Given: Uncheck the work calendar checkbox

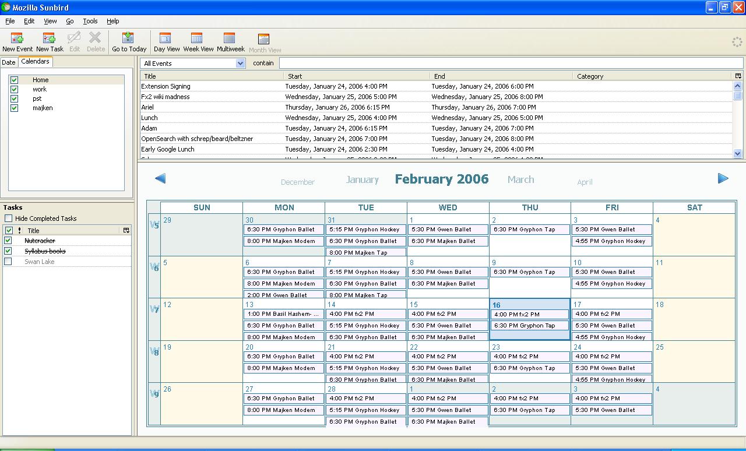Looking at the screenshot, I should (15, 89).
